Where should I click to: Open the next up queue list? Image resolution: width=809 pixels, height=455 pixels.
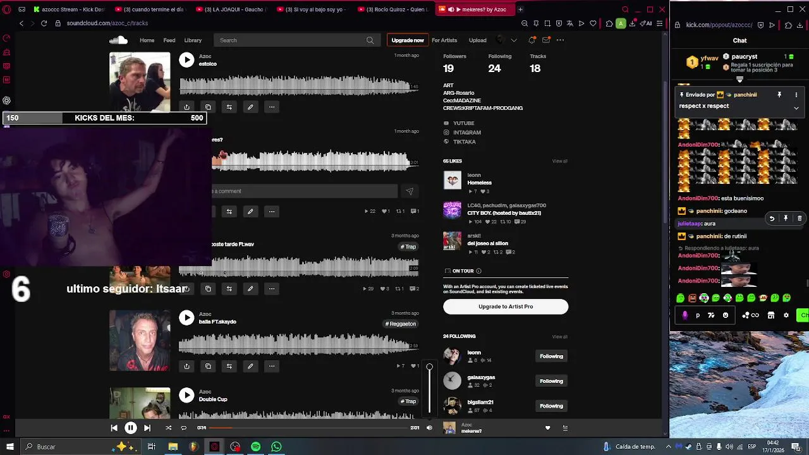pos(565,428)
